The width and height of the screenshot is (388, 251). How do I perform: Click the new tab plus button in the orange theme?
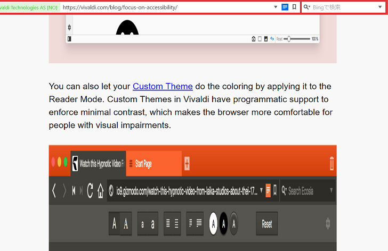187,163
